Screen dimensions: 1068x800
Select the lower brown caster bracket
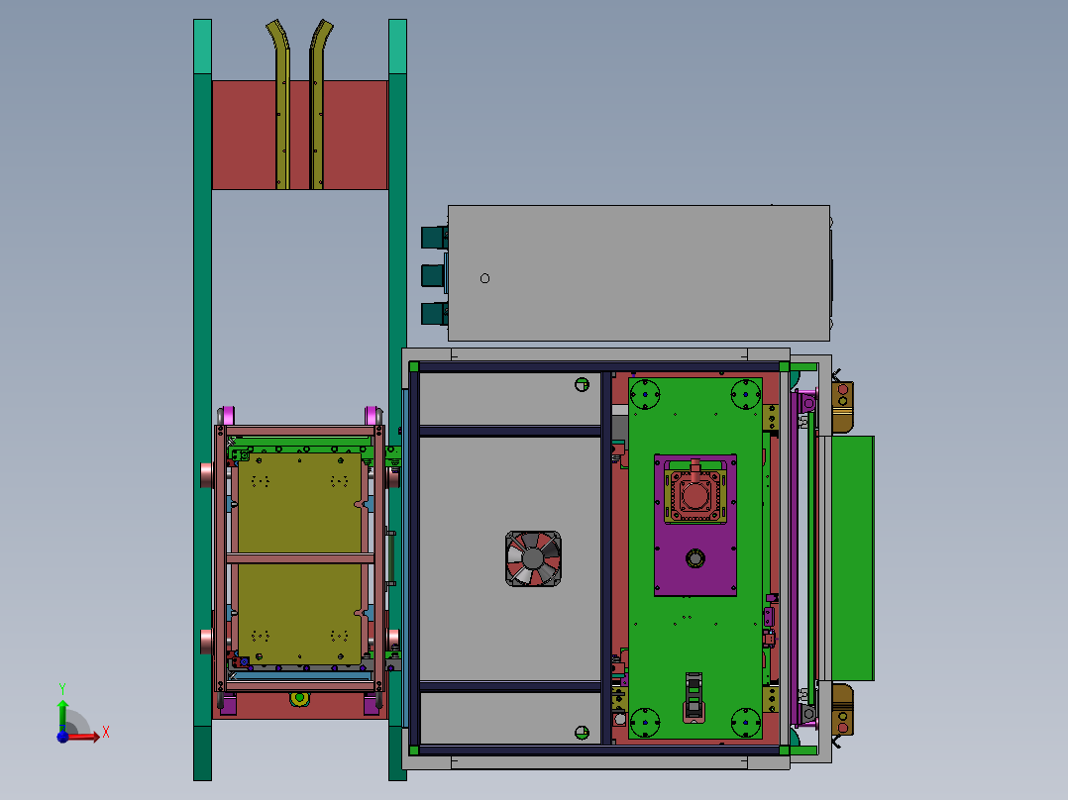tap(842, 710)
